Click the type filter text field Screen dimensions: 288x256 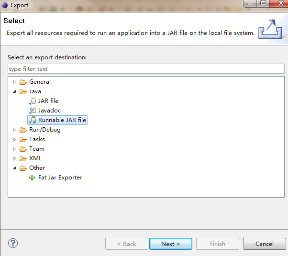pyautogui.click(x=146, y=69)
